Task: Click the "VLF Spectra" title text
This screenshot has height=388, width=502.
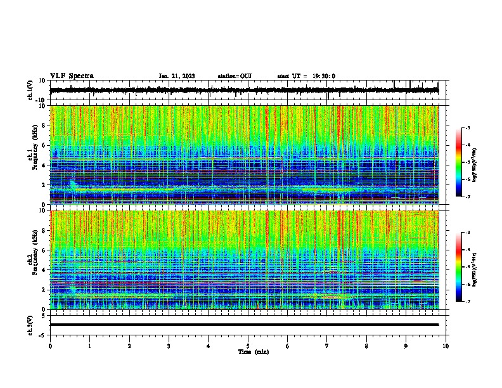Action: [x=72, y=76]
